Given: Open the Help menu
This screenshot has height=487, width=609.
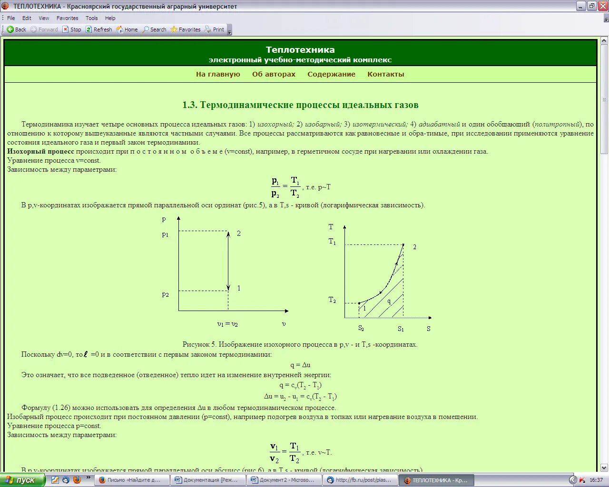Looking at the screenshot, I should click(110, 18).
